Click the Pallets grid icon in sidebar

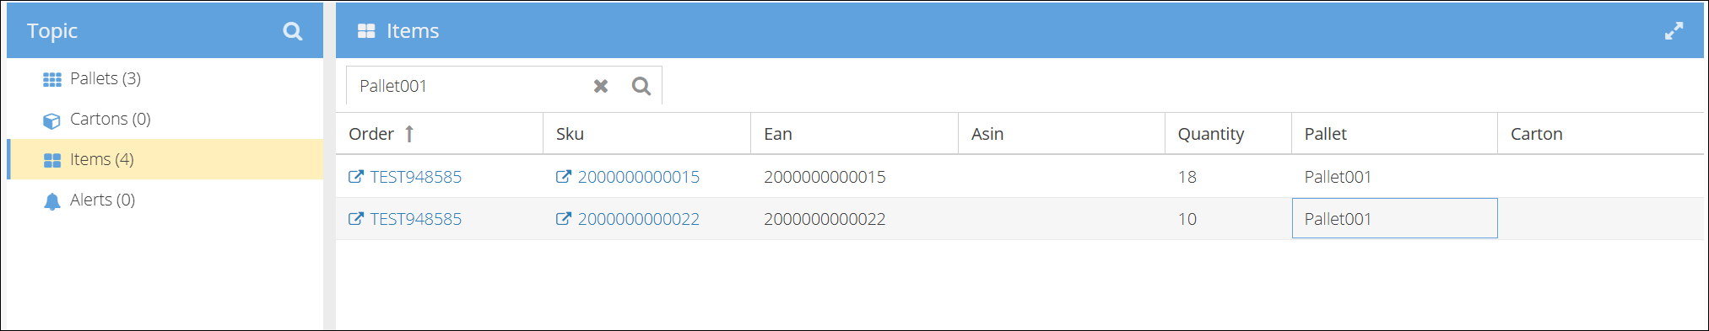(52, 79)
